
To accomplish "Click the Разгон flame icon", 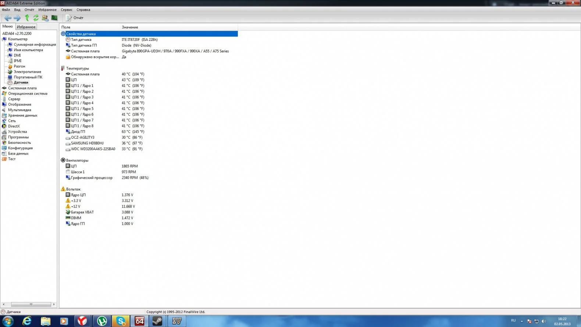I will [10, 67].
